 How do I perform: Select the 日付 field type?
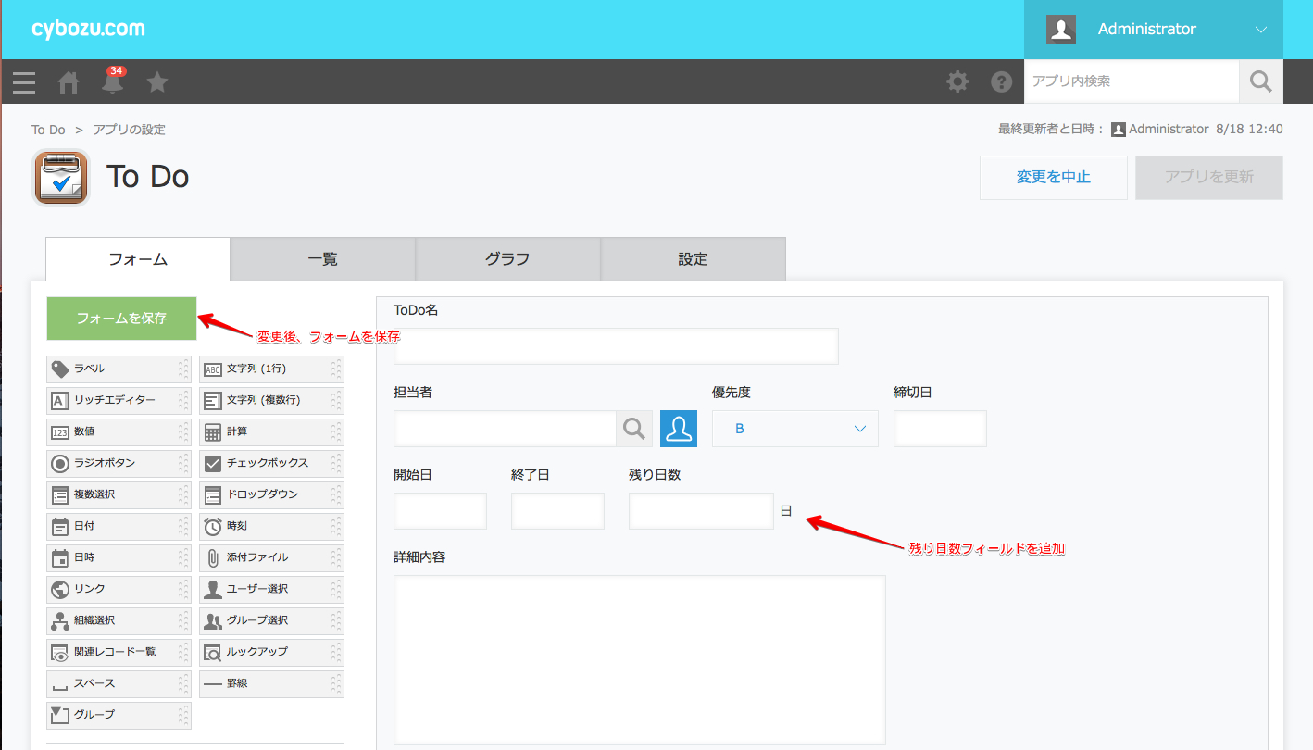119,526
